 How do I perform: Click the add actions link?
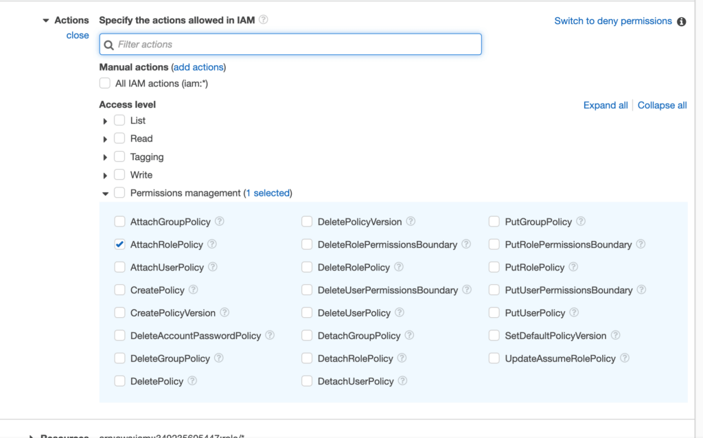(198, 67)
